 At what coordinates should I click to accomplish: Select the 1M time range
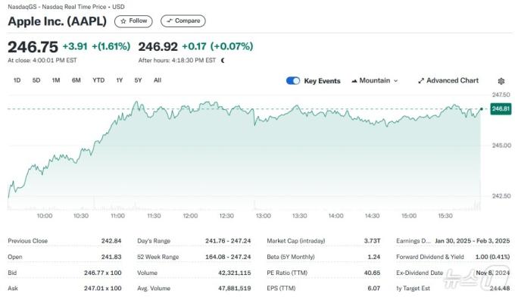(56, 80)
